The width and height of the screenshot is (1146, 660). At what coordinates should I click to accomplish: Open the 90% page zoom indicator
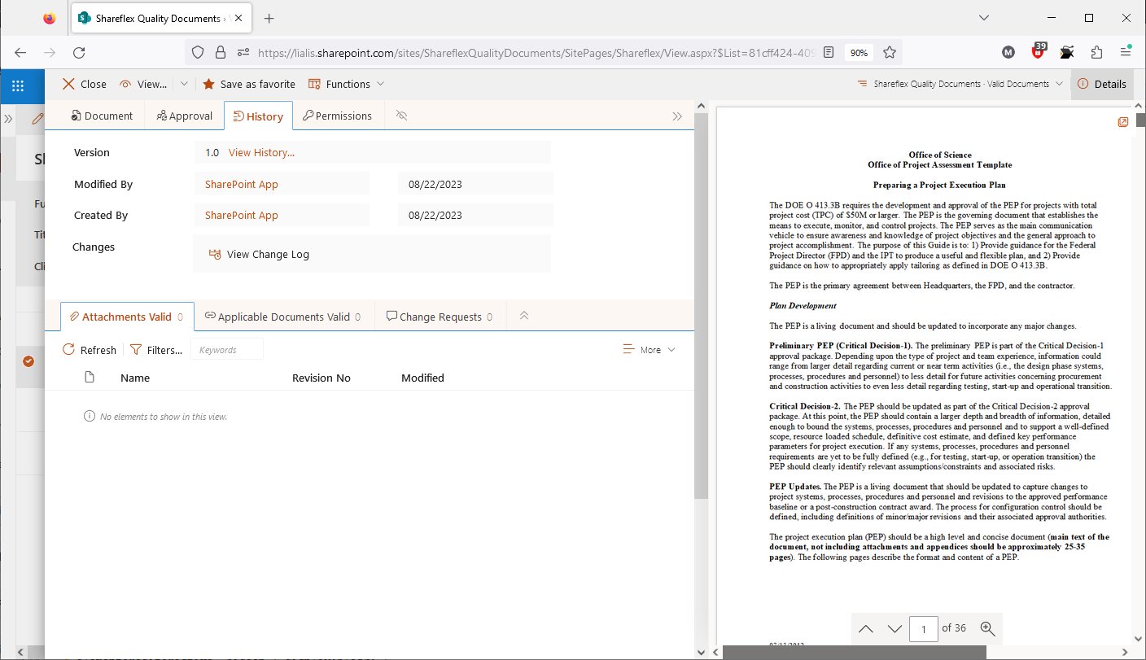click(x=859, y=52)
